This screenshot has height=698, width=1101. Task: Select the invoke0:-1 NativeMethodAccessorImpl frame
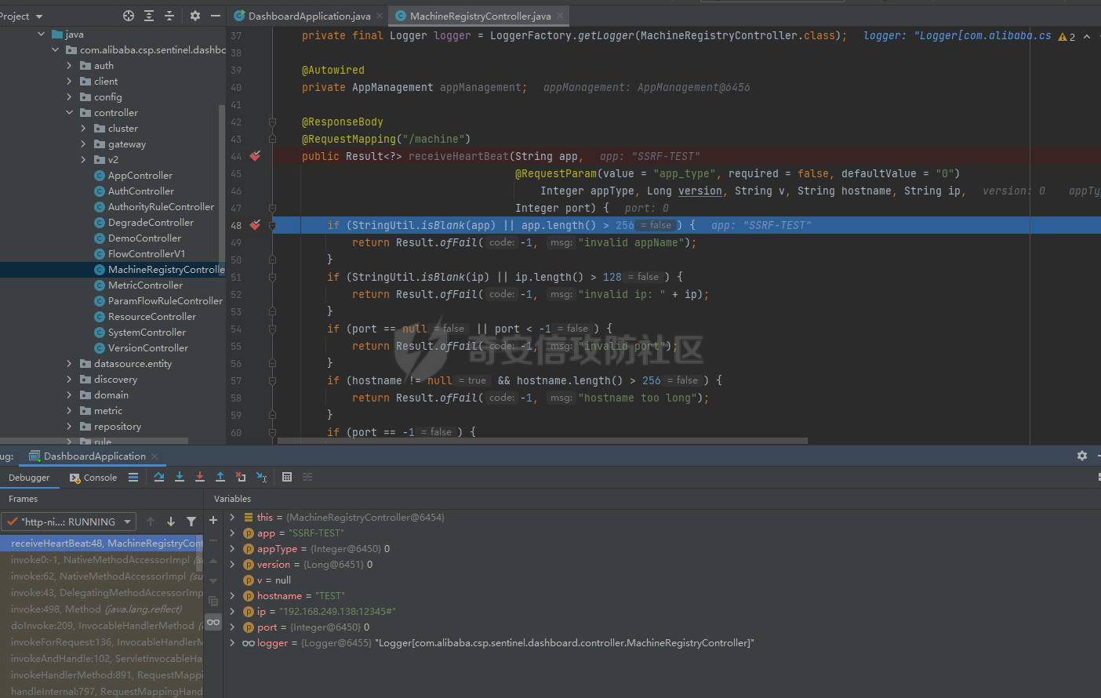[102, 559]
